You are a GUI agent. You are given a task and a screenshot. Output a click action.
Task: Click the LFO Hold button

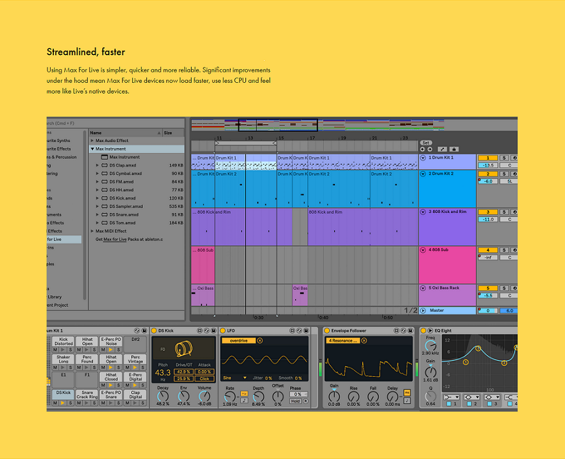(x=295, y=401)
